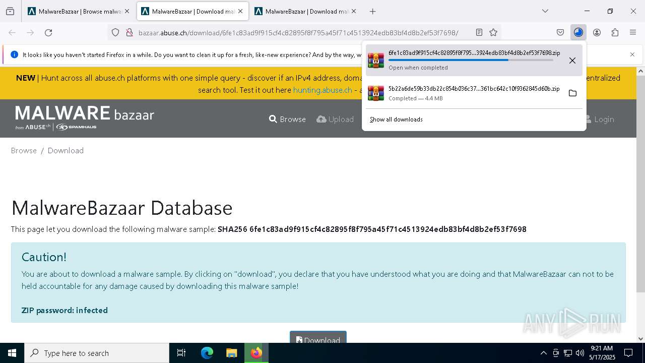Image resolution: width=645 pixels, height=363 pixels.
Task: Open File Explorer from taskbar
Action: pyautogui.click(x=231, y=353)
